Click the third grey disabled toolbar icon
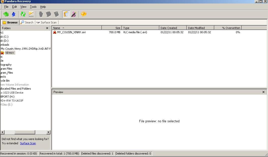The width and height of the screenshot is (268, 157). (x=56, y=14)
